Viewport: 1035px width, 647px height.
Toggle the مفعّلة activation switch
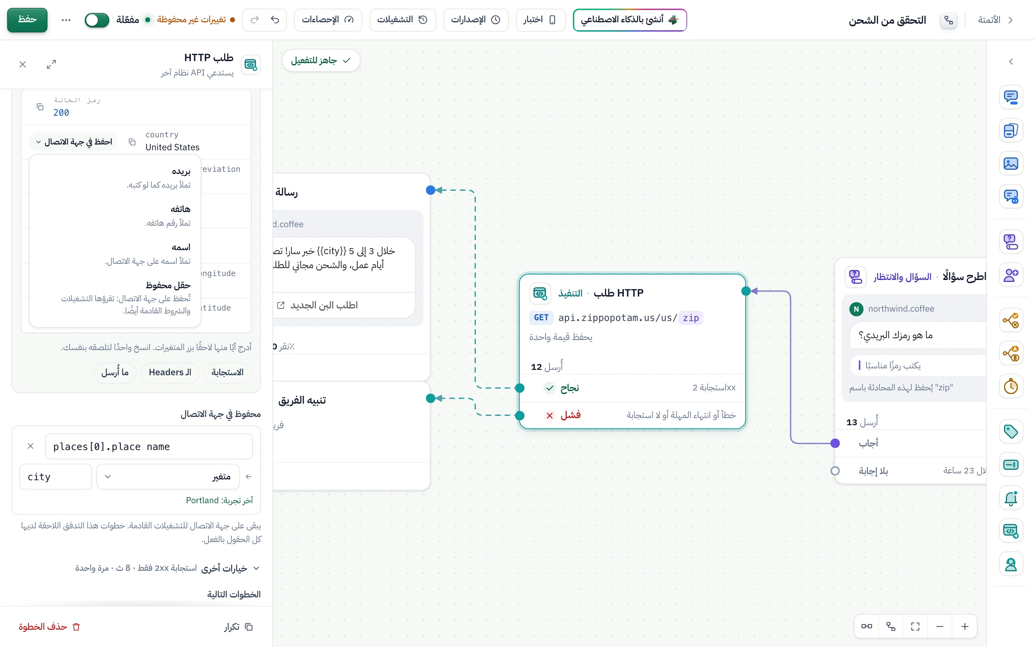[97, 20]
